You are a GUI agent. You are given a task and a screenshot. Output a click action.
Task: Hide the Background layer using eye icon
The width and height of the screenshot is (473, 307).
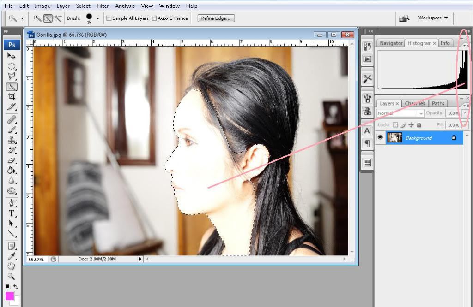pos(380,137)
